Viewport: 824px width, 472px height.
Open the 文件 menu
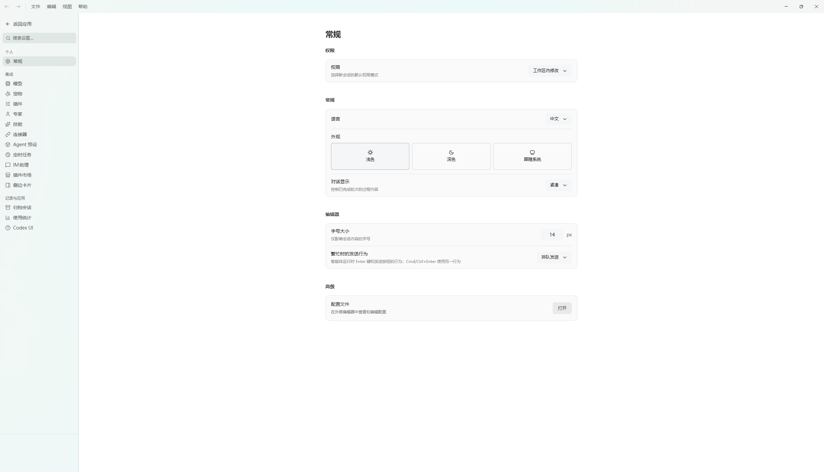point(36,7)
